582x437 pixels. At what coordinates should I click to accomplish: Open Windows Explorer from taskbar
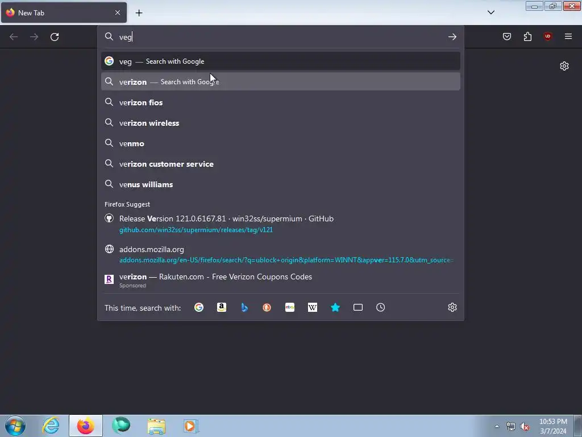pos(156,426)
